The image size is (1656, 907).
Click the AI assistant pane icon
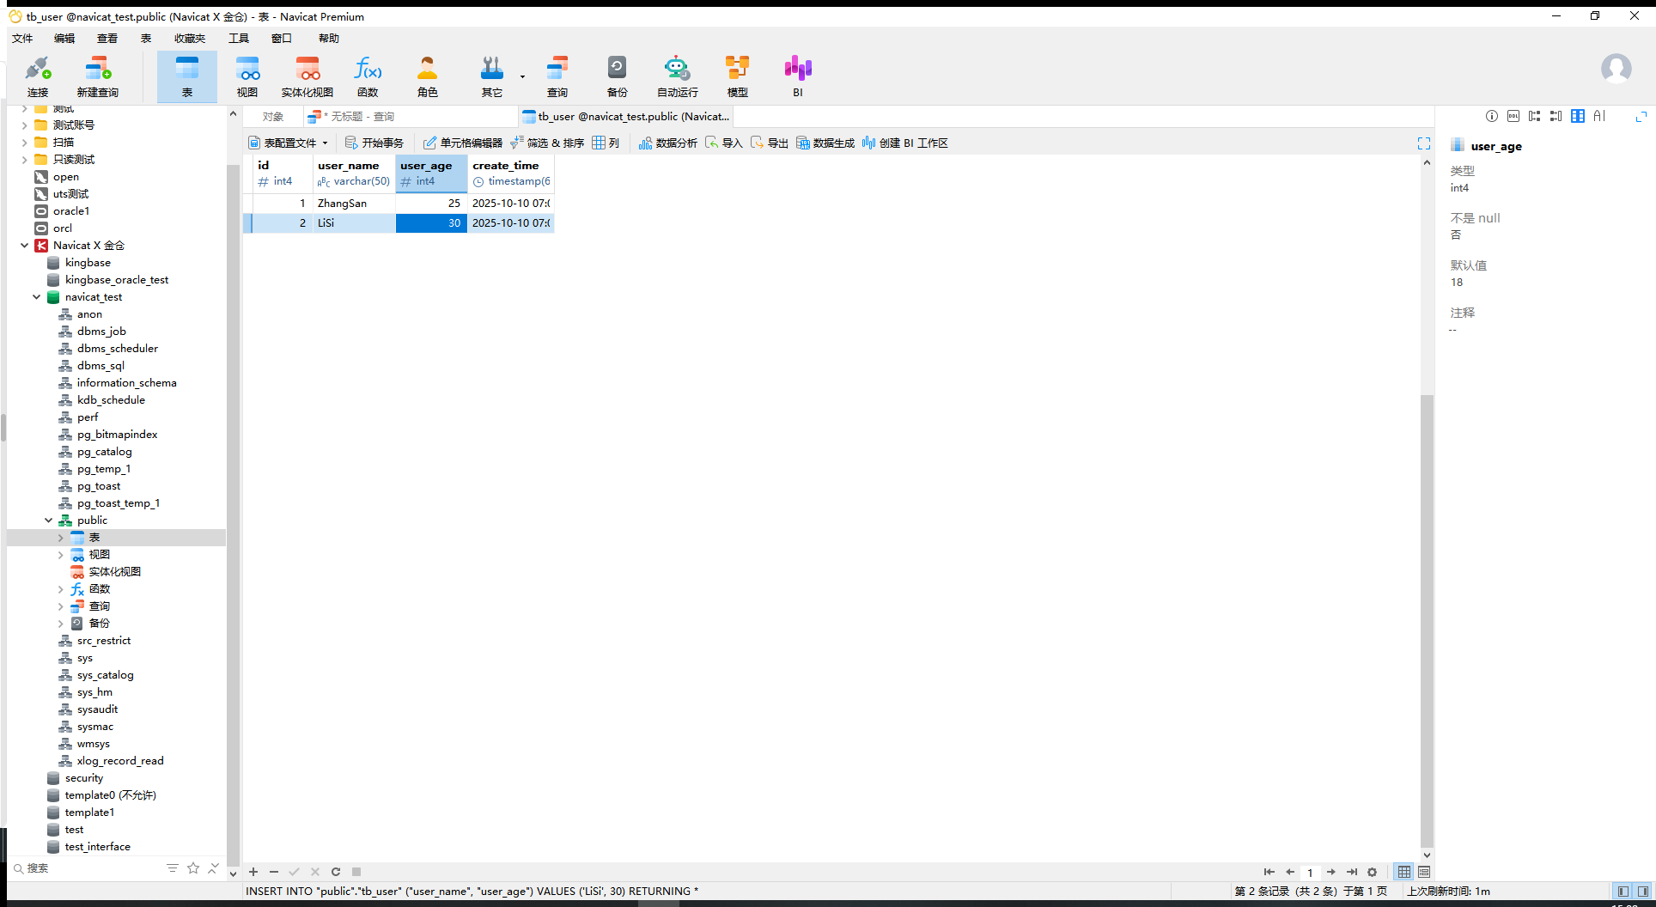[1599, 116]
